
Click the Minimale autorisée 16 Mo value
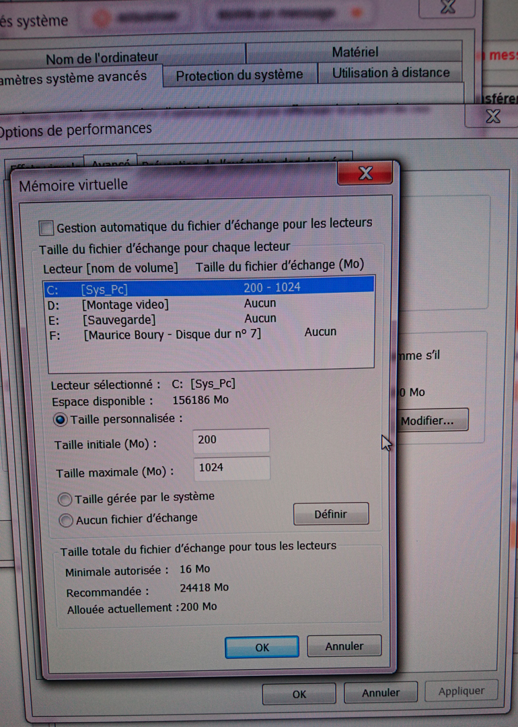(x=194, y=569)
